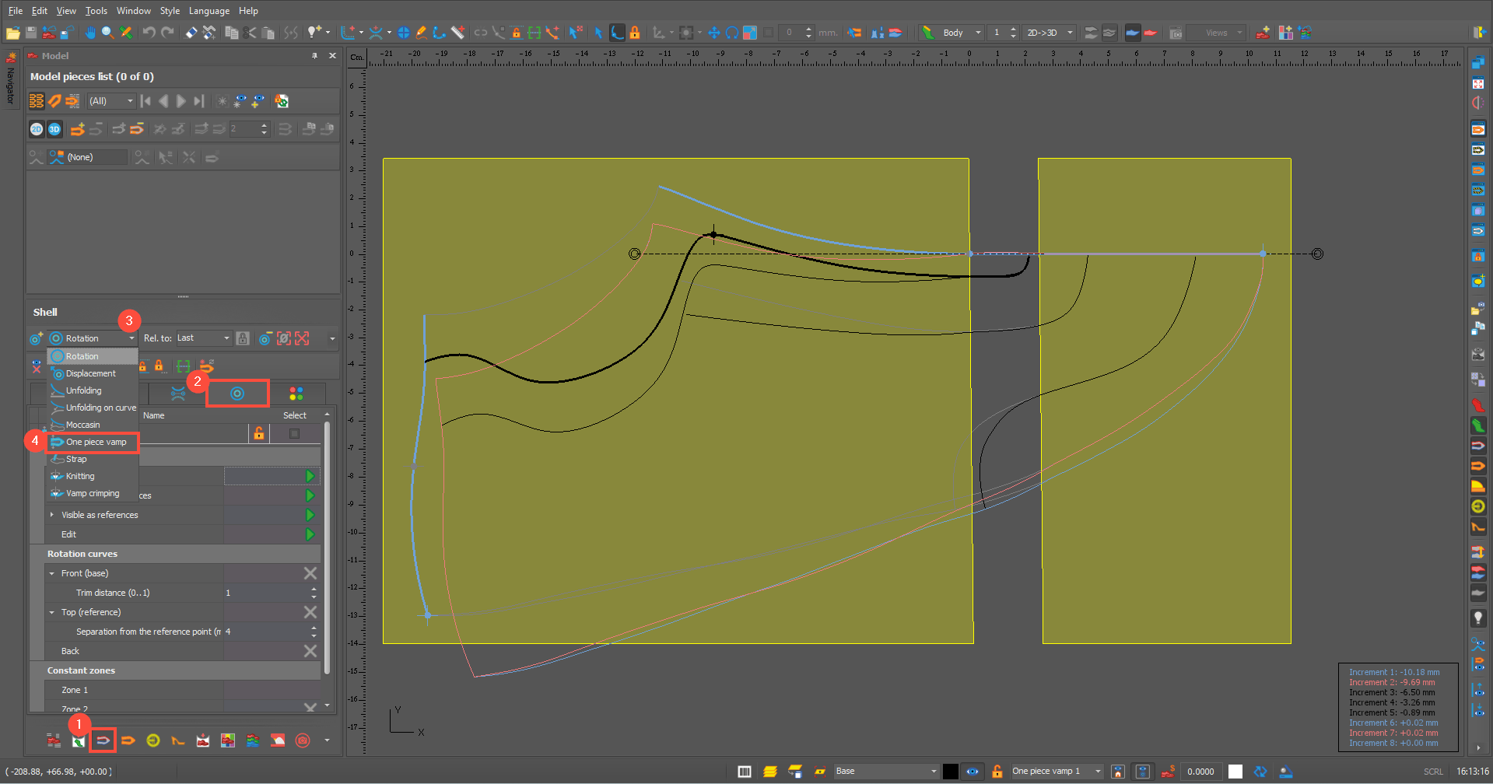The height and width of the screenshot is (784, 1493).
Task: Toggle the orange unlock icon in the list row
Action: point(258,433)
